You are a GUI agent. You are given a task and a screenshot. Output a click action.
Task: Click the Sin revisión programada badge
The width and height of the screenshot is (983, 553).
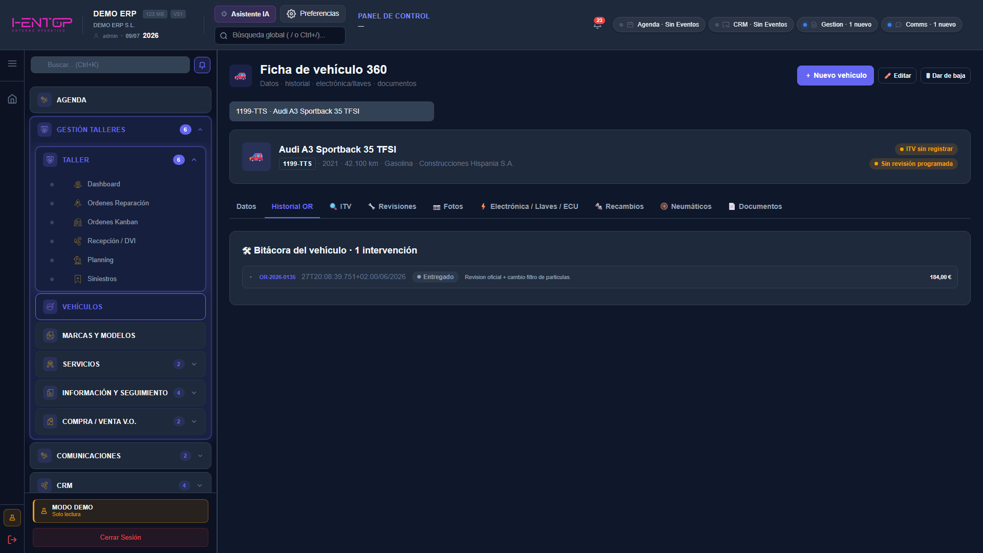pyautogui.click(x=913, y=164)
